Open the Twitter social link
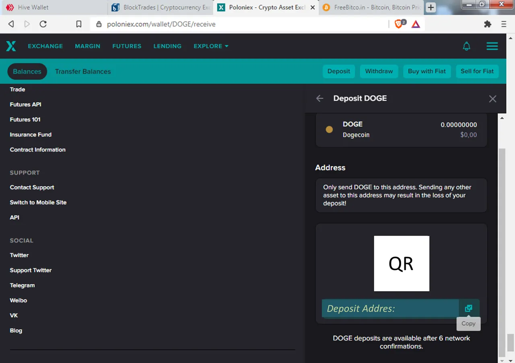This screenshot has width=515, height=363. click(x=19, y=255)
